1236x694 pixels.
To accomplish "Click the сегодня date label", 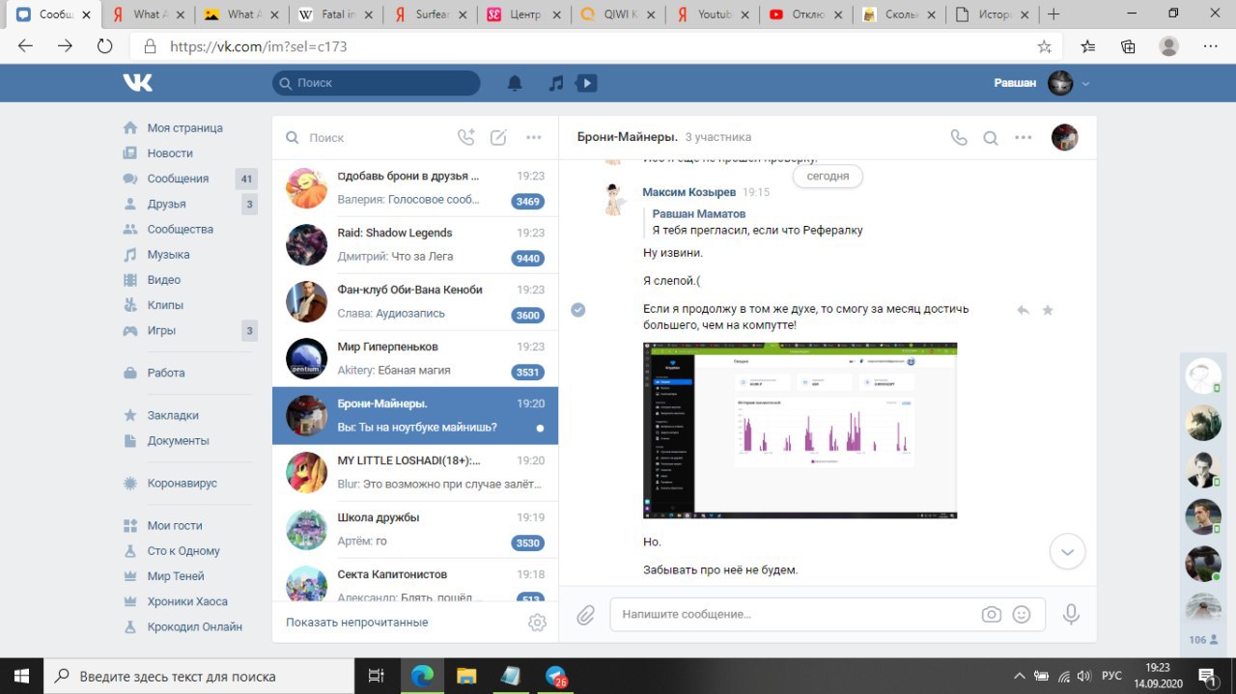I will [x=828, y=177].
